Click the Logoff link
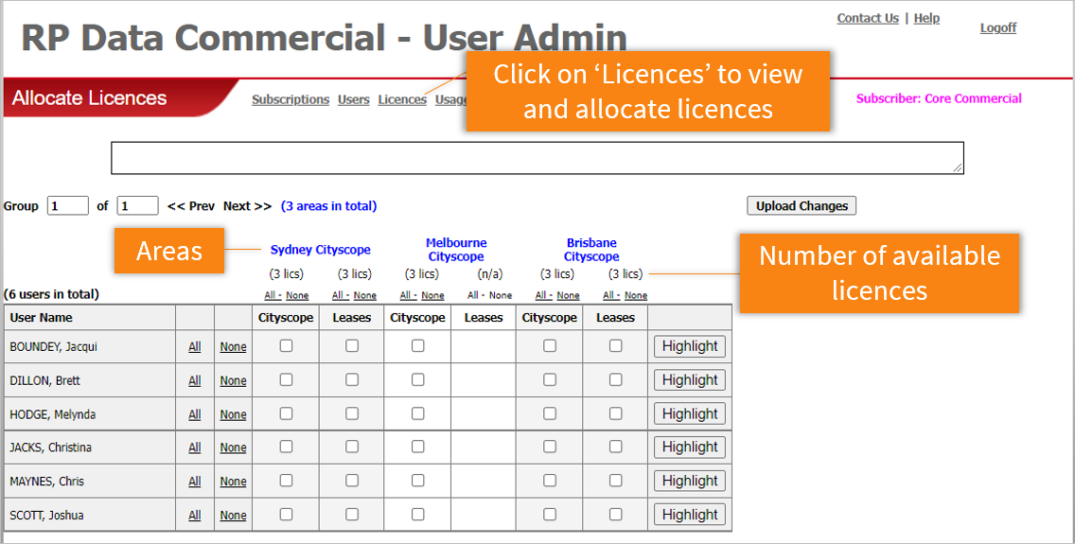Viewport: 1075px width, 544px height. (998, 28)
